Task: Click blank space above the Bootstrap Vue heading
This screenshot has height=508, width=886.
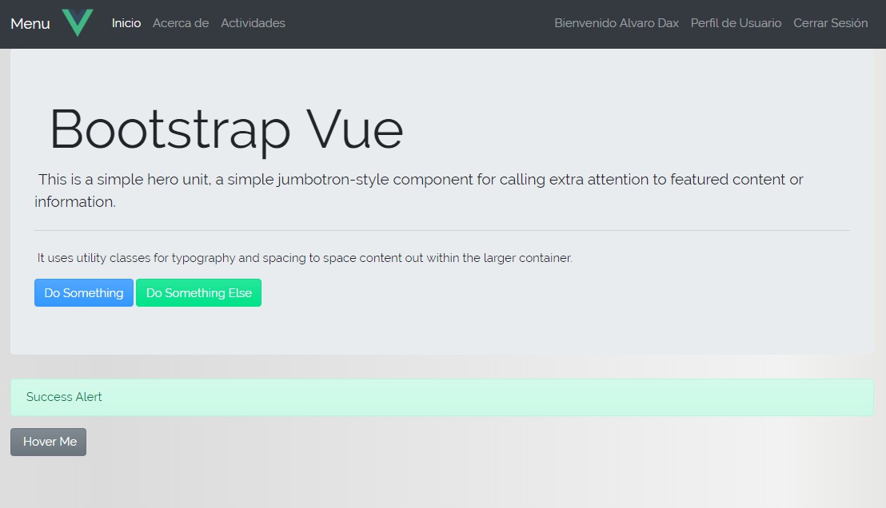Action: 441,76
